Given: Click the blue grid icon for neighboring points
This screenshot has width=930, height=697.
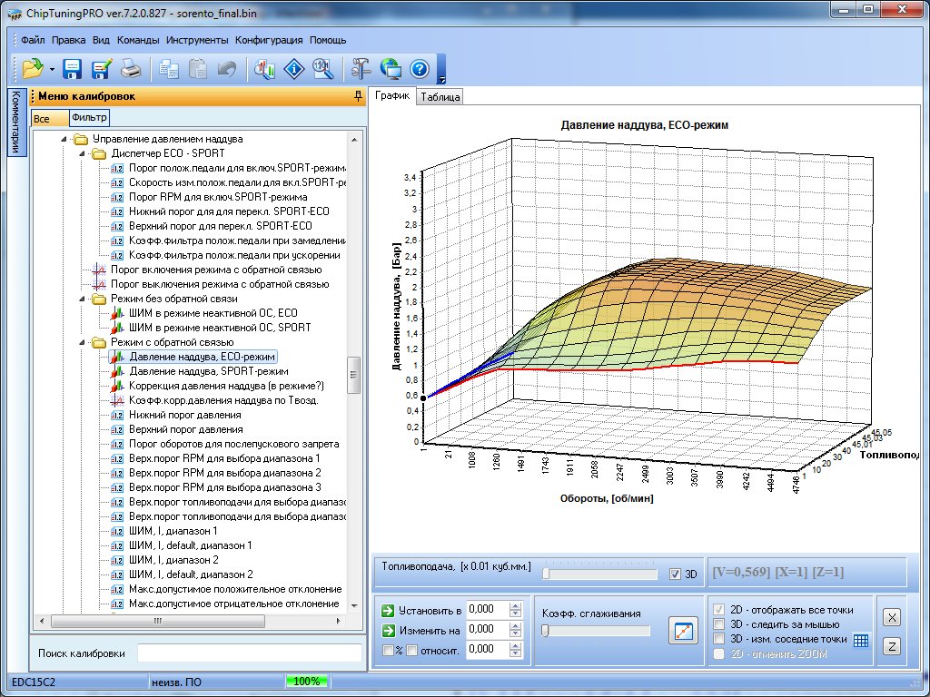Looking at the screenshot, I should tap(861, 640).
